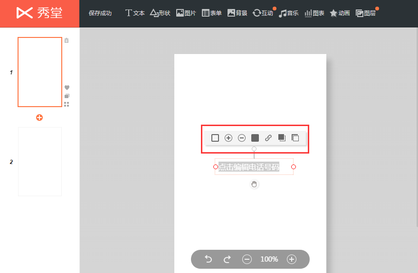The image size is (418, 273).
Task: Click the circled plus icon in floating toolbar
Action: pyautogui.click(x=228, y=138)
